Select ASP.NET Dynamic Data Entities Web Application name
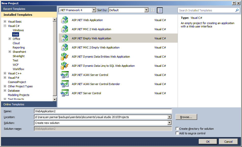The image size is (242, 147). (101, 57)
